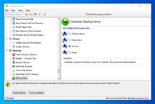Click the Privacy shield category icon
Image resolution: width=155 pixels, height=104 pixels.
tap(10, 39)
